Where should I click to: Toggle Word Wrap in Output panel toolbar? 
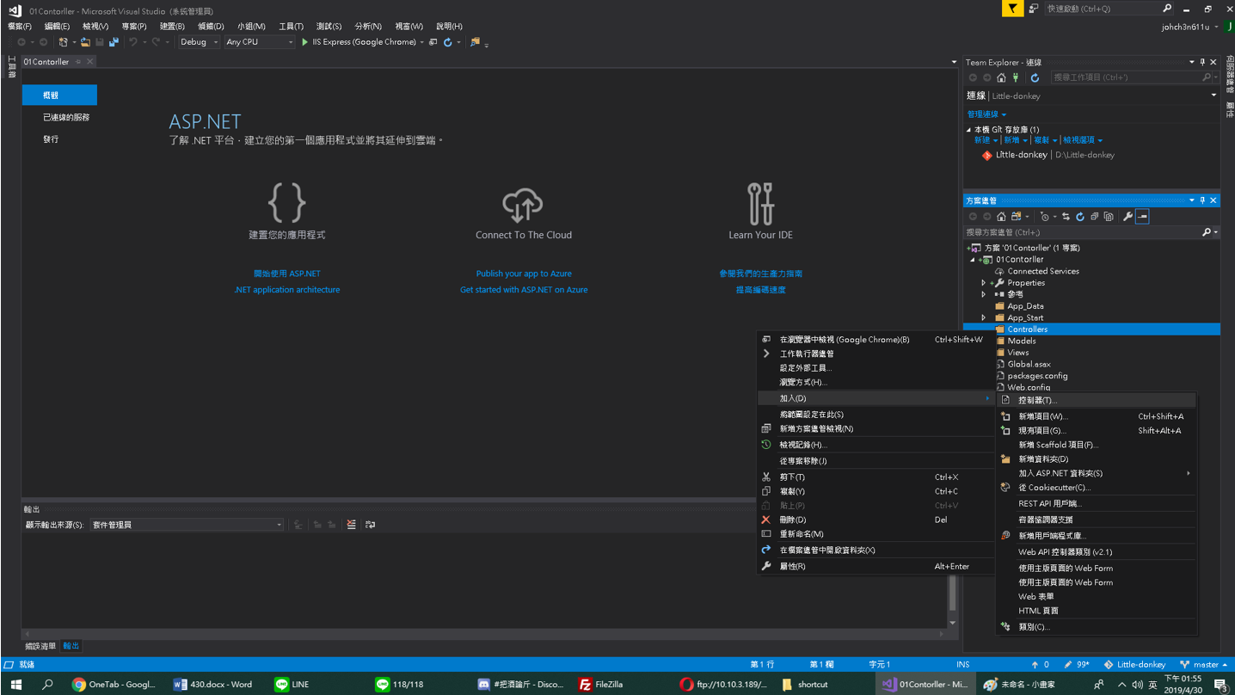click(x=371, y=525)
